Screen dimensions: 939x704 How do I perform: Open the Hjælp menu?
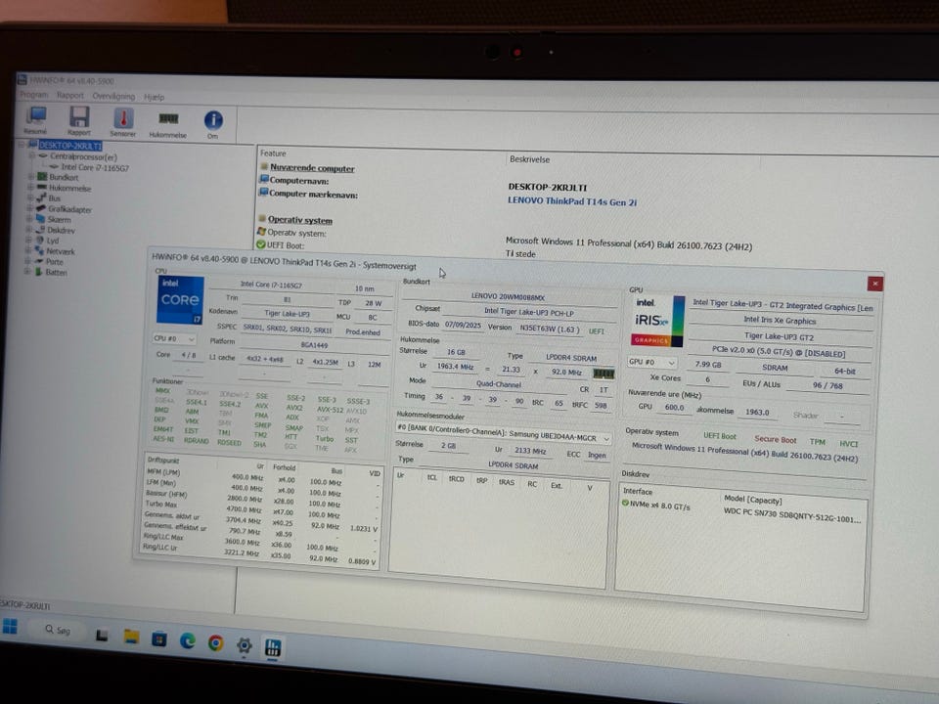coord(154,97)
